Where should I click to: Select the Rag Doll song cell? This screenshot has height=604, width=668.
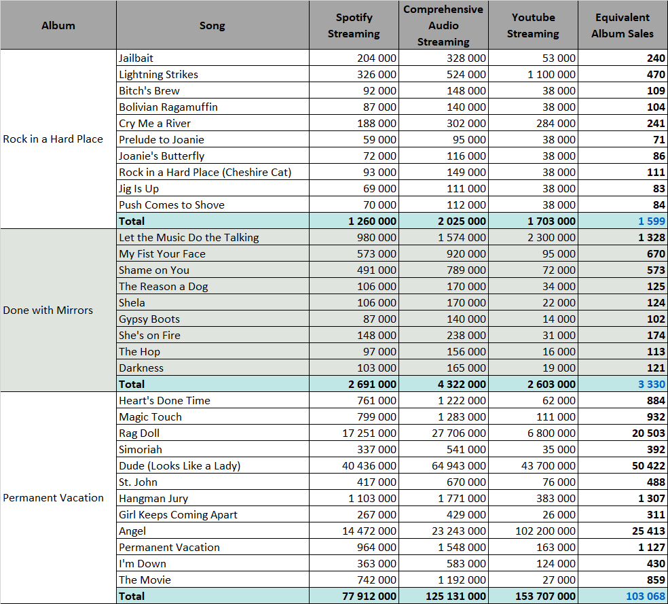[212, 433]
